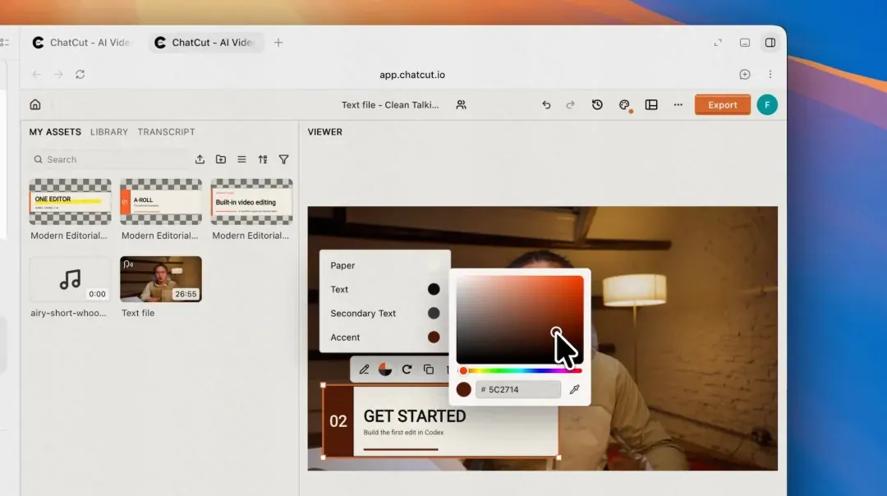Open the overlay color theme tool
The width and height of the screenshot is (887, 496).
coord(384,370)
